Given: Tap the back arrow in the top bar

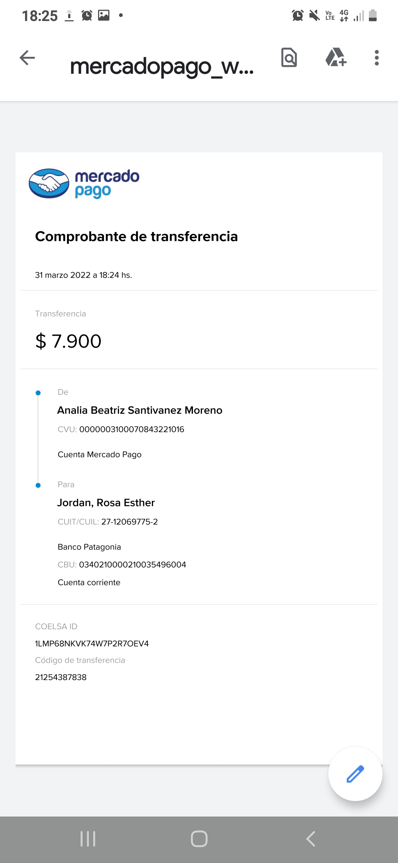Looking at the screenshot, I should tap(27, 58).
